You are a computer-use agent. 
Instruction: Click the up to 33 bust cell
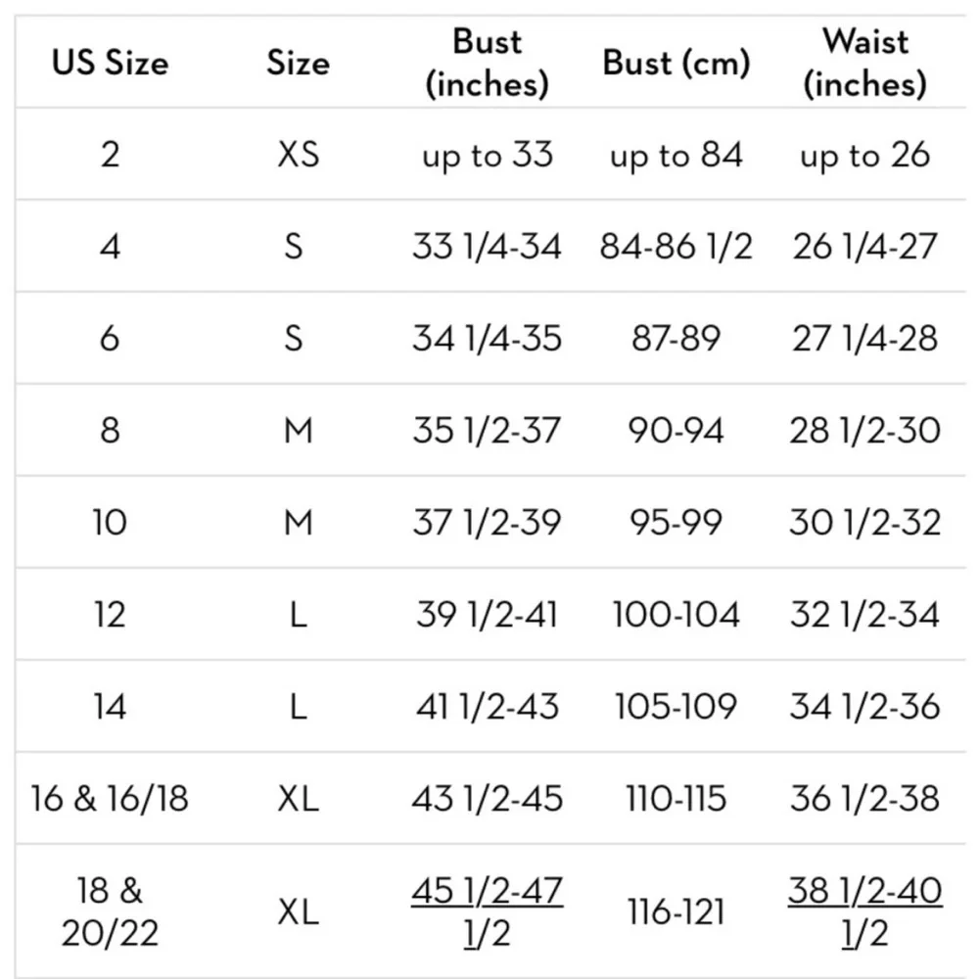487,155
